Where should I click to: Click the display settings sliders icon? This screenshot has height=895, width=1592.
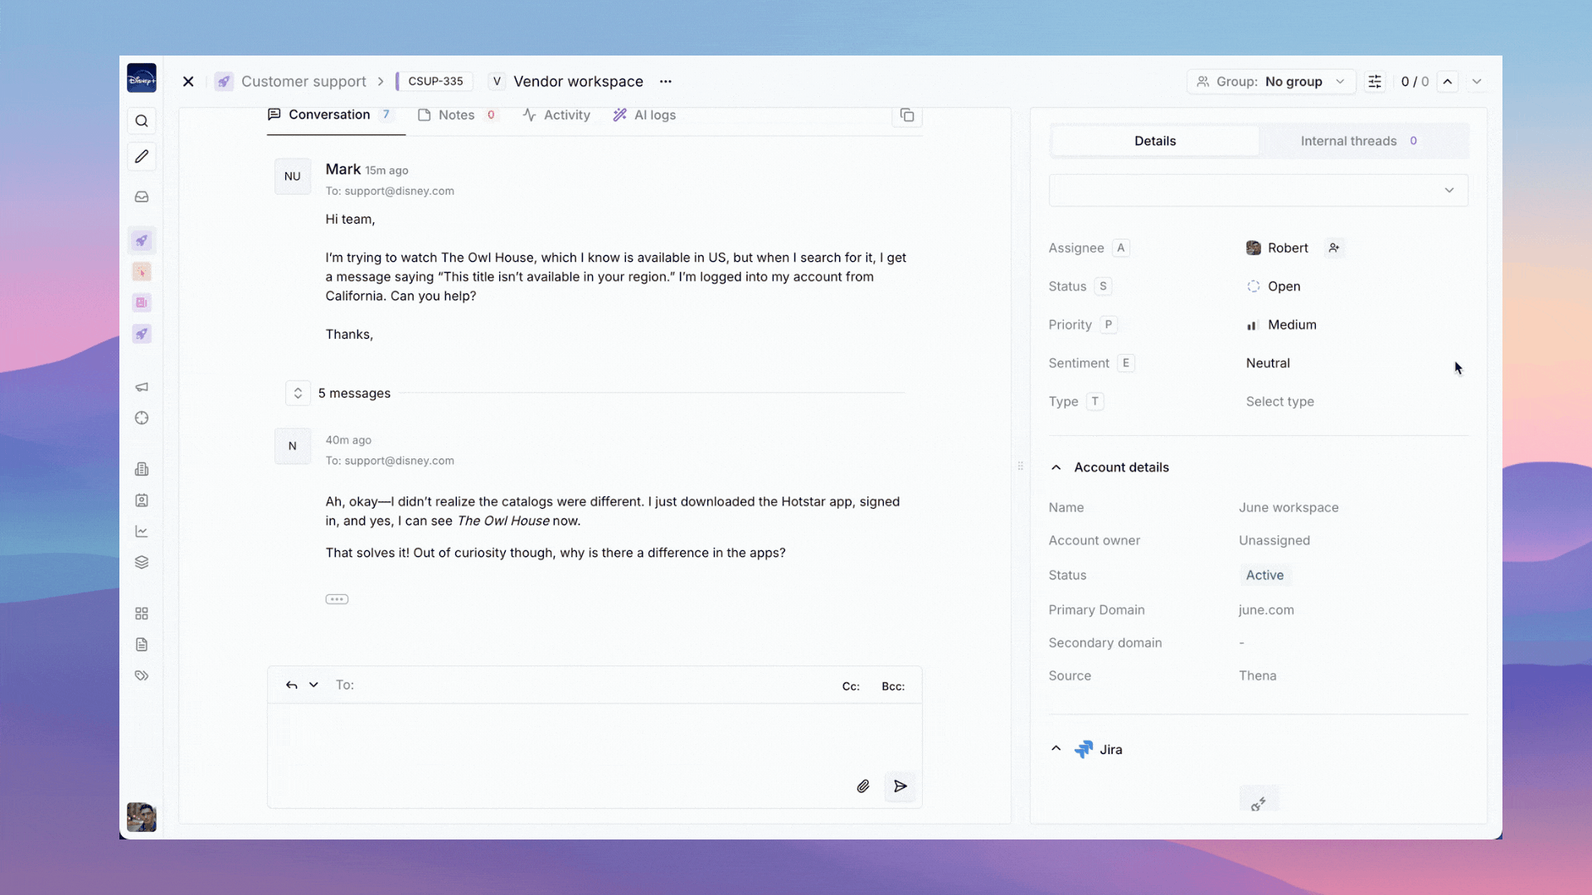click(1375, 81)
